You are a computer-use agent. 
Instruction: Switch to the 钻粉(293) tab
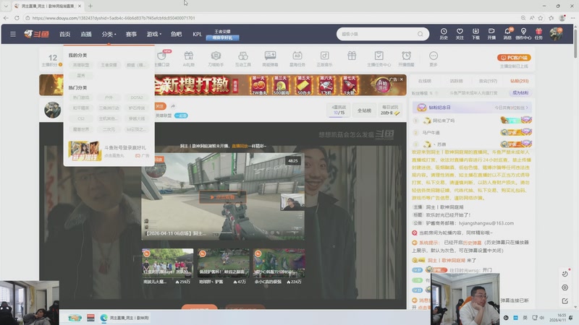[519, 81]
